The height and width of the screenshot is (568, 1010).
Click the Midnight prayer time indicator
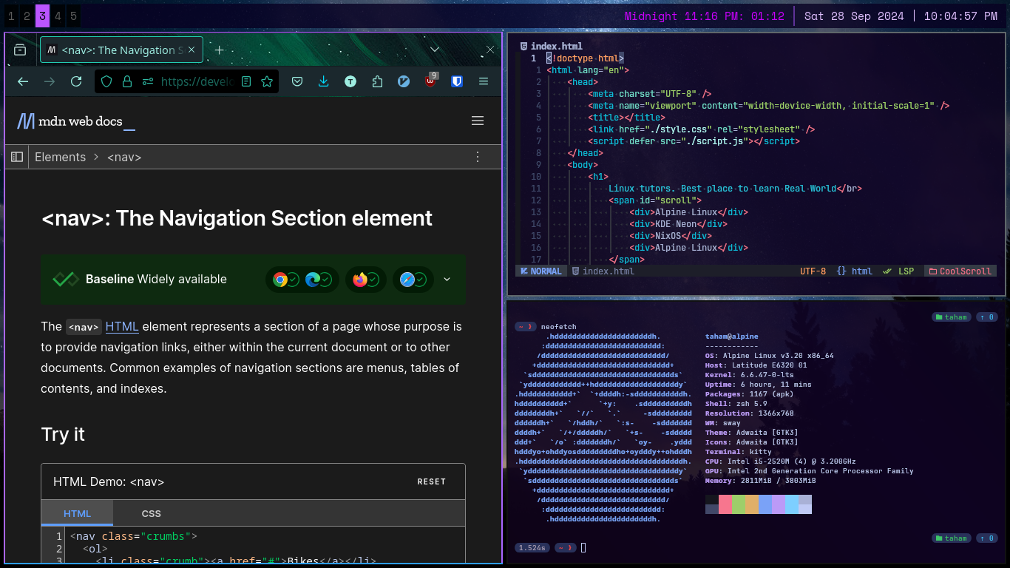click(x=705, y=16)
